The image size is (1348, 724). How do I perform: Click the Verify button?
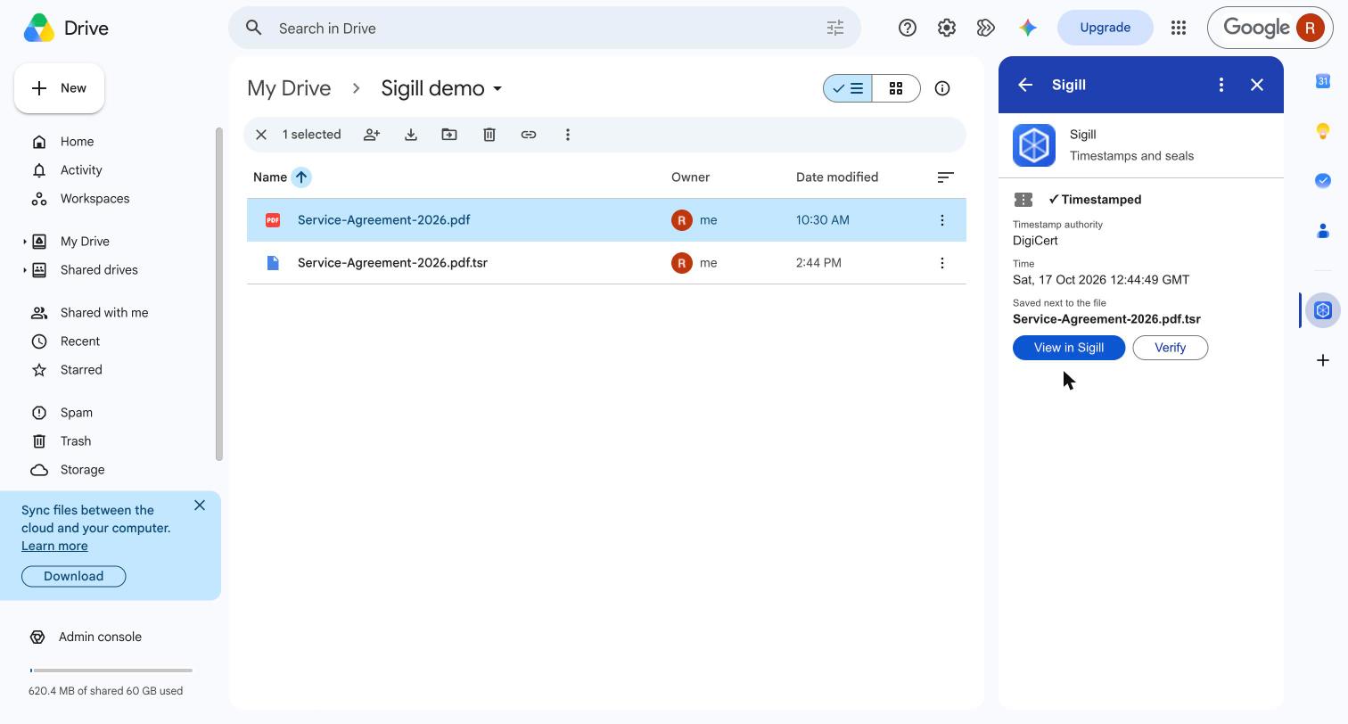click(x=1171, y=348)
